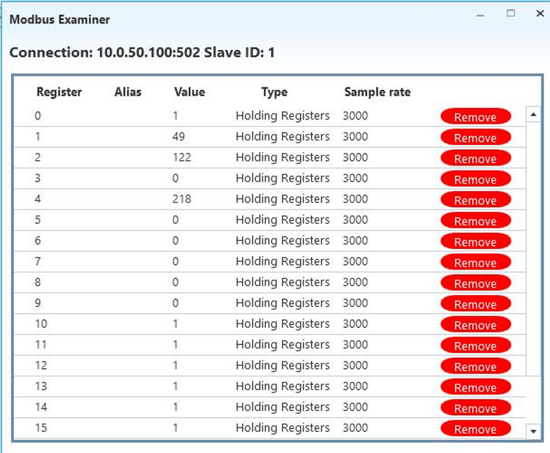Click the Register column header
Screen dimensions: 550x453
59,92
